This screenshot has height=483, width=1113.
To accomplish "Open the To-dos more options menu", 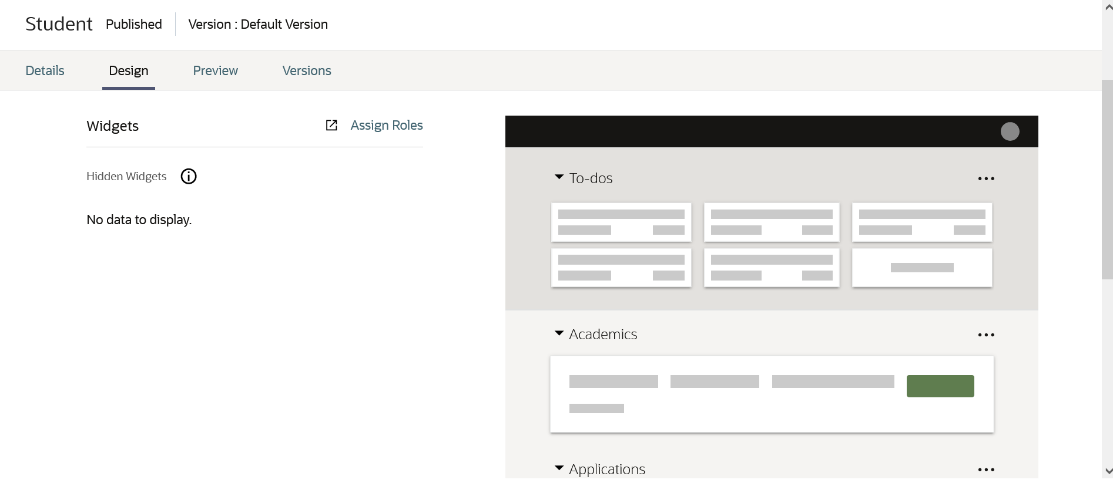I will click(986, 178).
